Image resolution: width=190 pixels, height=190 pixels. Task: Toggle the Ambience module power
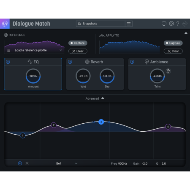[x=132, y=62]
